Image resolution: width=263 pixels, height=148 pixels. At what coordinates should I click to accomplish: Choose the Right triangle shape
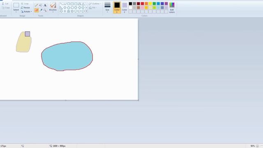pyautogui.click(x=61, y=8)
